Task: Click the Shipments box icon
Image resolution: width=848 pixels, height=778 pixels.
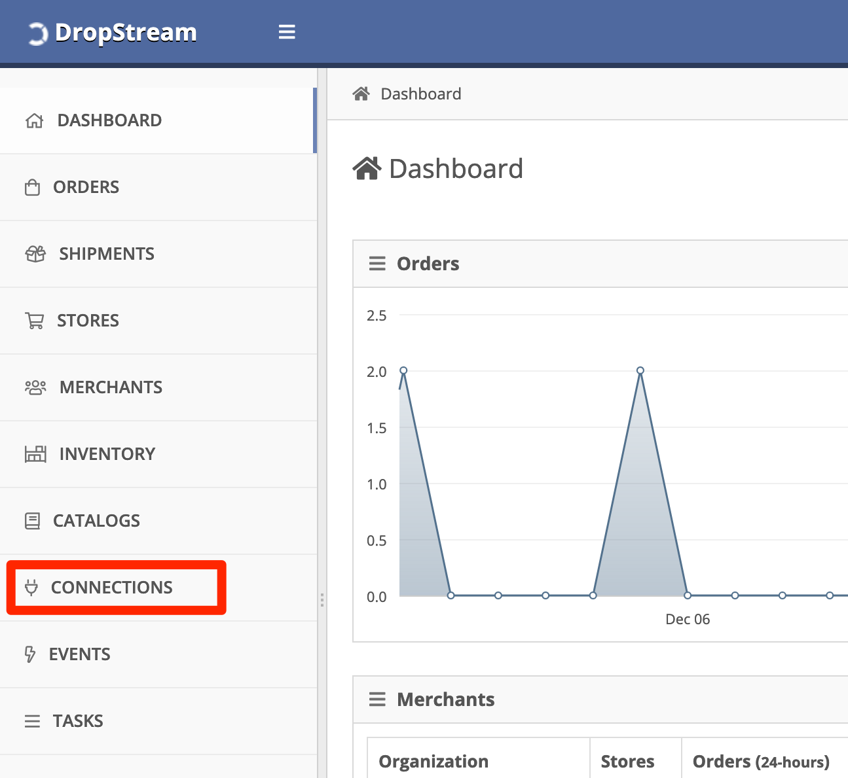Action: pos(35,254)
